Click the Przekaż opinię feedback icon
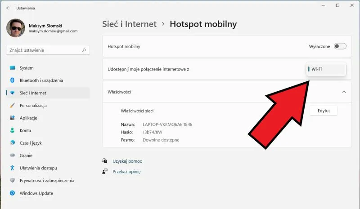 click(105, 171)
